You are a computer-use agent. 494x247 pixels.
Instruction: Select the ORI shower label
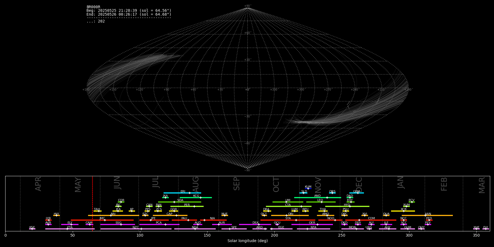(291, 214)
